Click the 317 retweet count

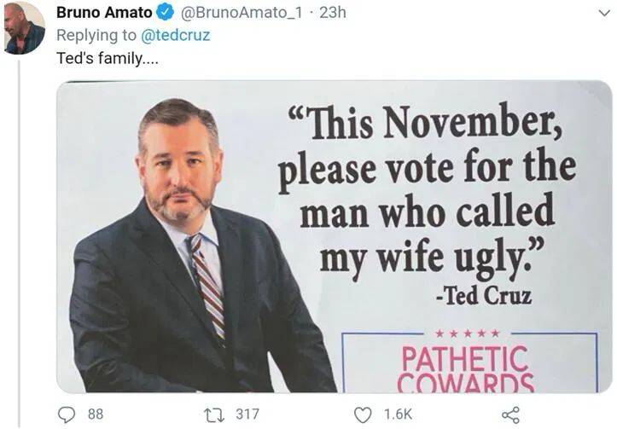[247, 415]
